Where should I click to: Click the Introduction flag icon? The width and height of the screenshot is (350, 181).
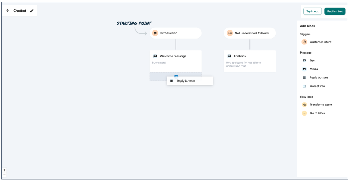pyautogui.click(x=155, y=33)
